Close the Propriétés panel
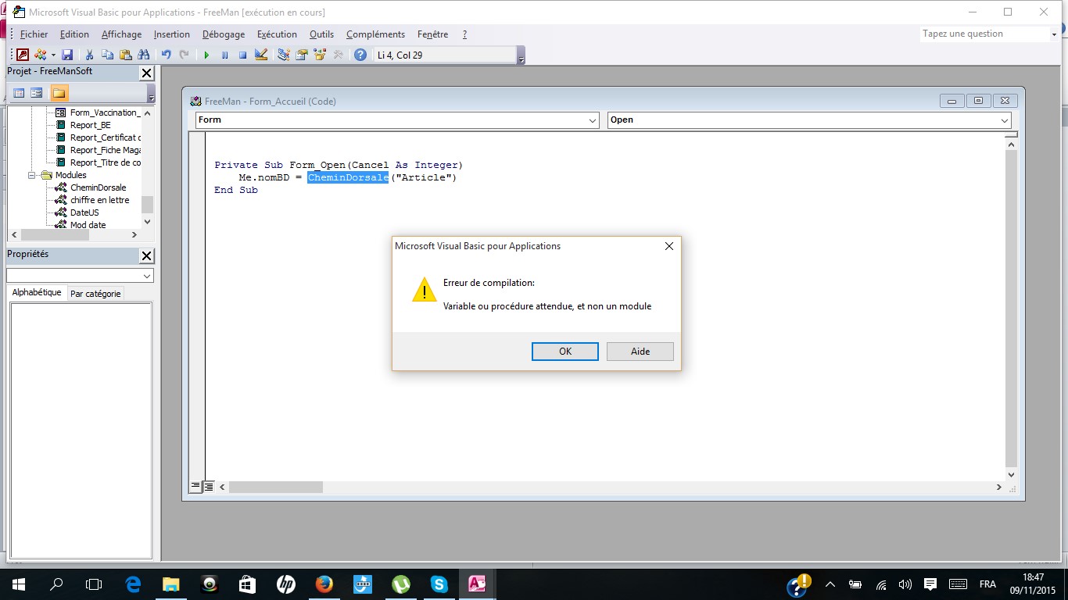Viewport: 1068px width, 600px height. click(146, 255)
